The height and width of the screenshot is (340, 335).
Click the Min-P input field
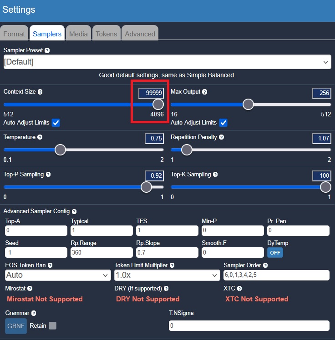(x=233, y=230)
